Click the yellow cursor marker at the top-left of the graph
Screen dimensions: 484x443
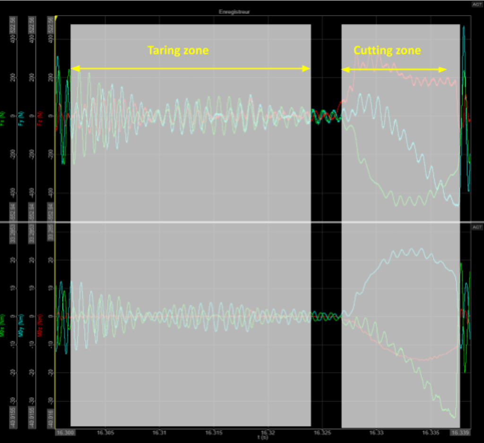56,18
